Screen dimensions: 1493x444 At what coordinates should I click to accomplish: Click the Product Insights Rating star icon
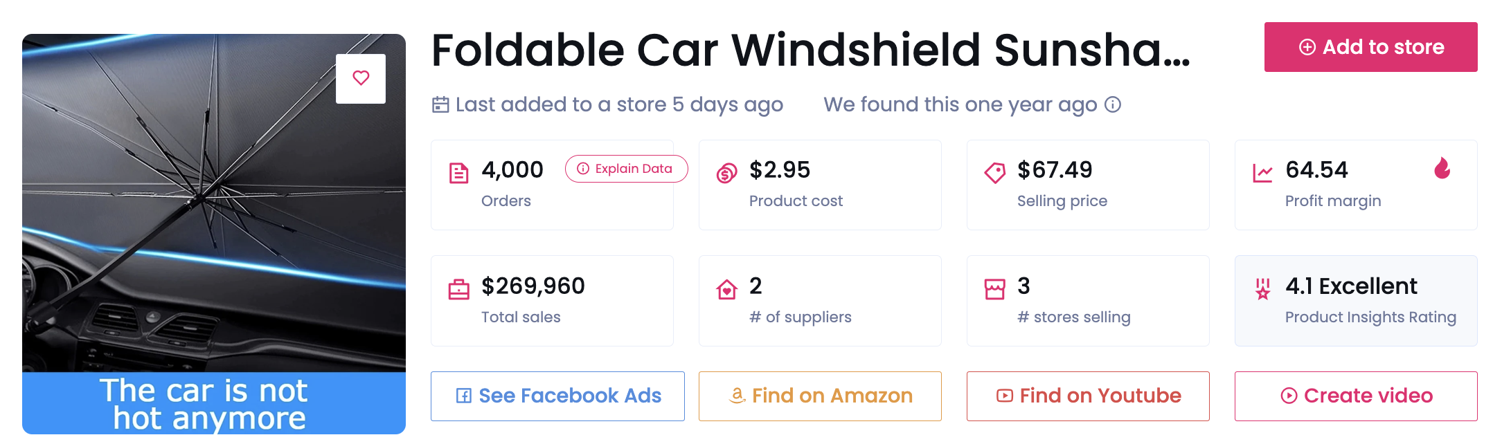(x=1262, y=289)
